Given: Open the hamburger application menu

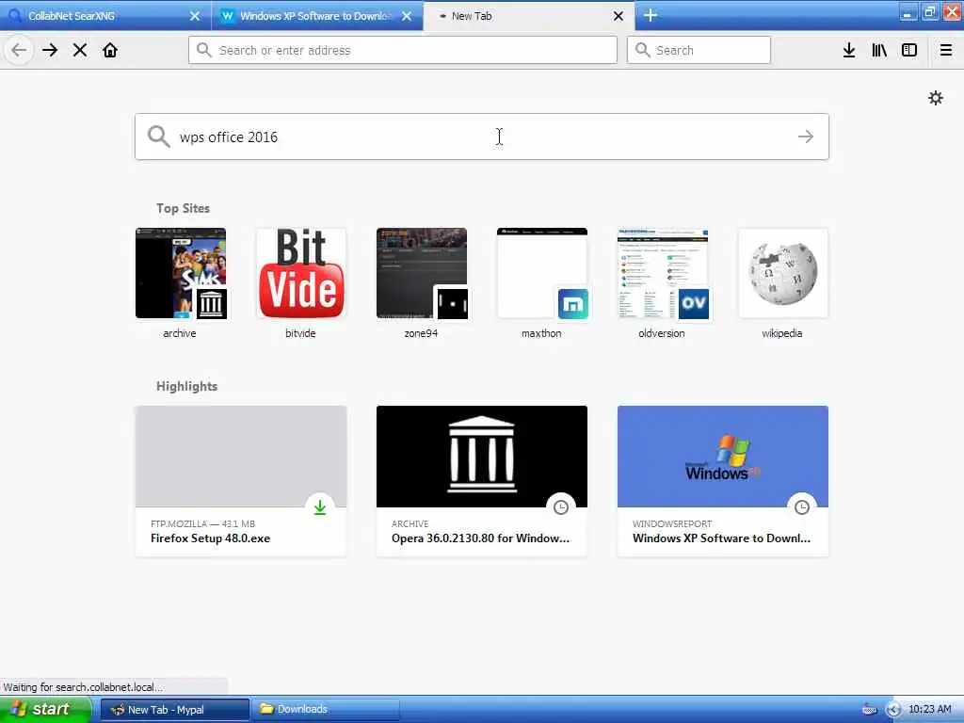Looking at the screenshot, I should (x=945, y=50).
